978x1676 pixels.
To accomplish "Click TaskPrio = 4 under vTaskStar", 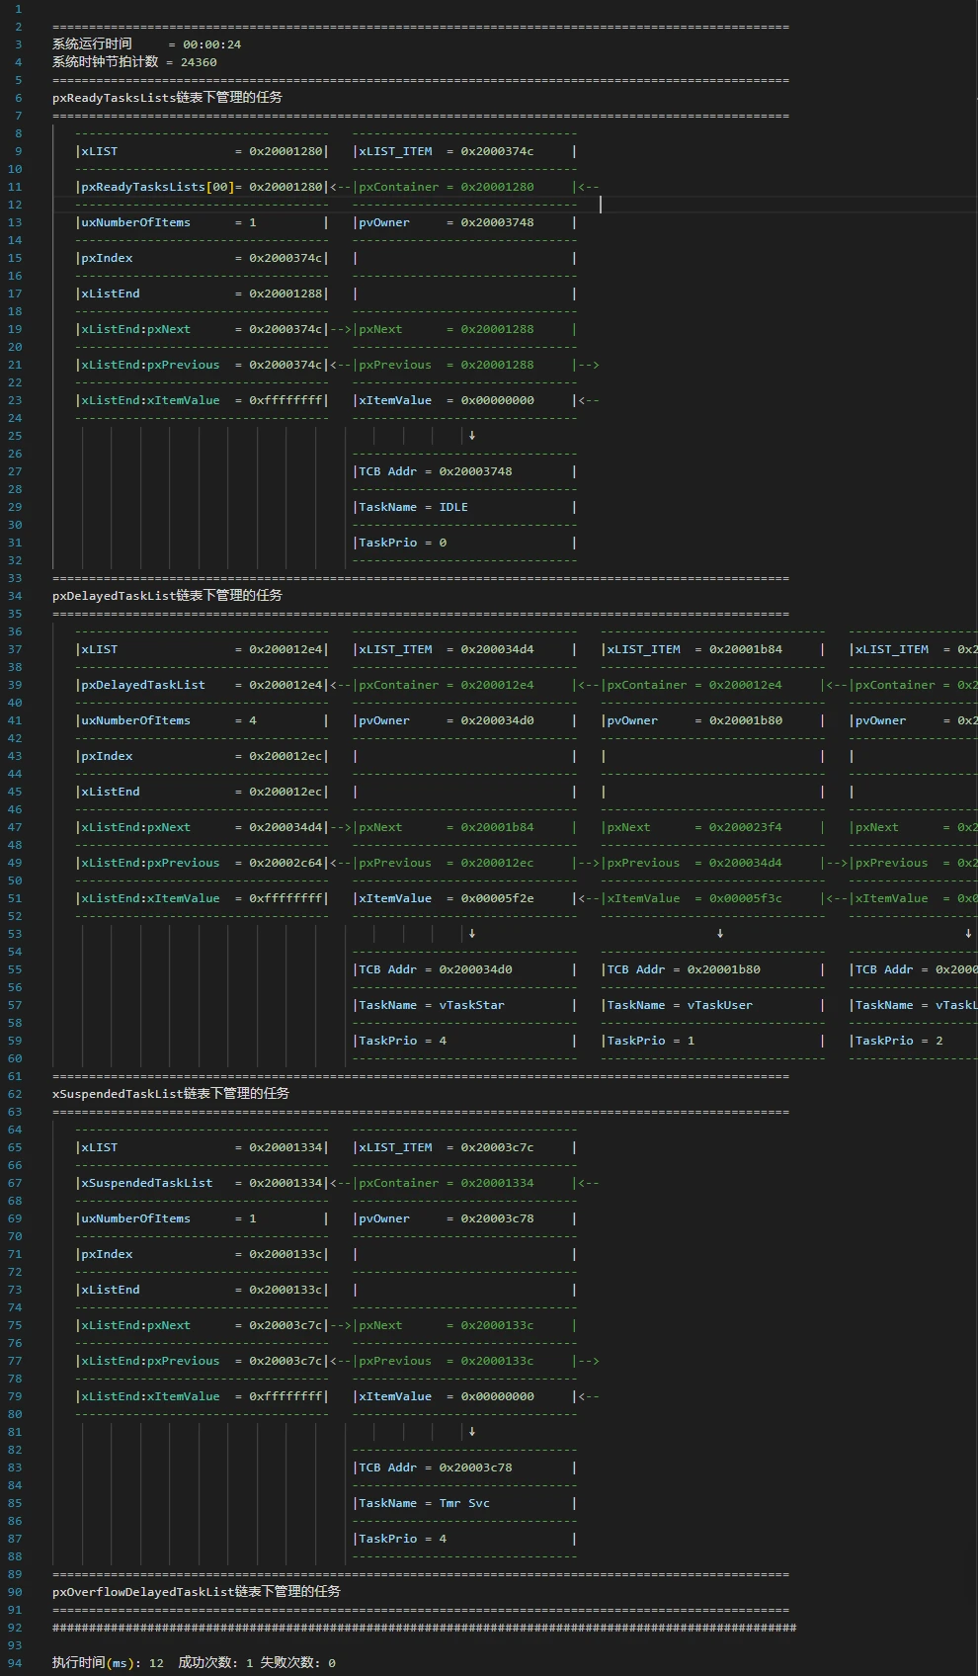I will pos(402,1041).
